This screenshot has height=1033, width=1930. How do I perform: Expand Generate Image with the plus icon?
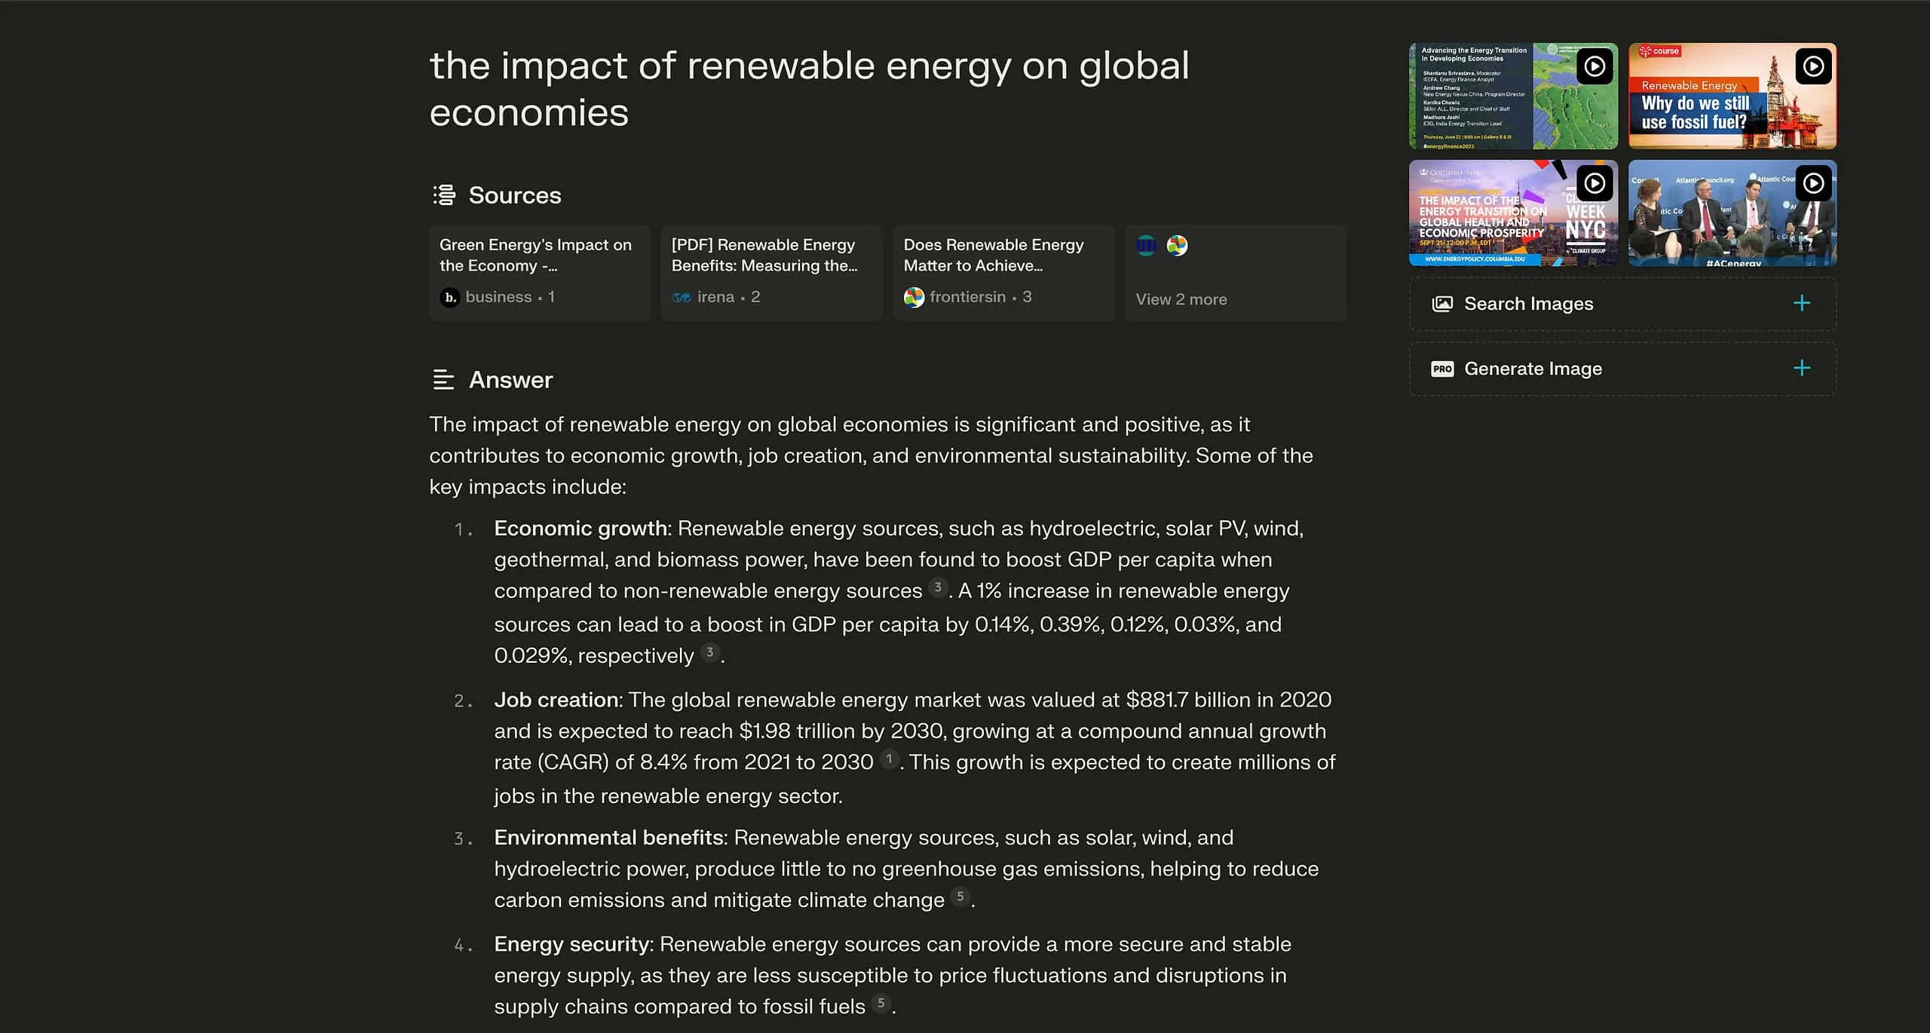pos(1802,368)
